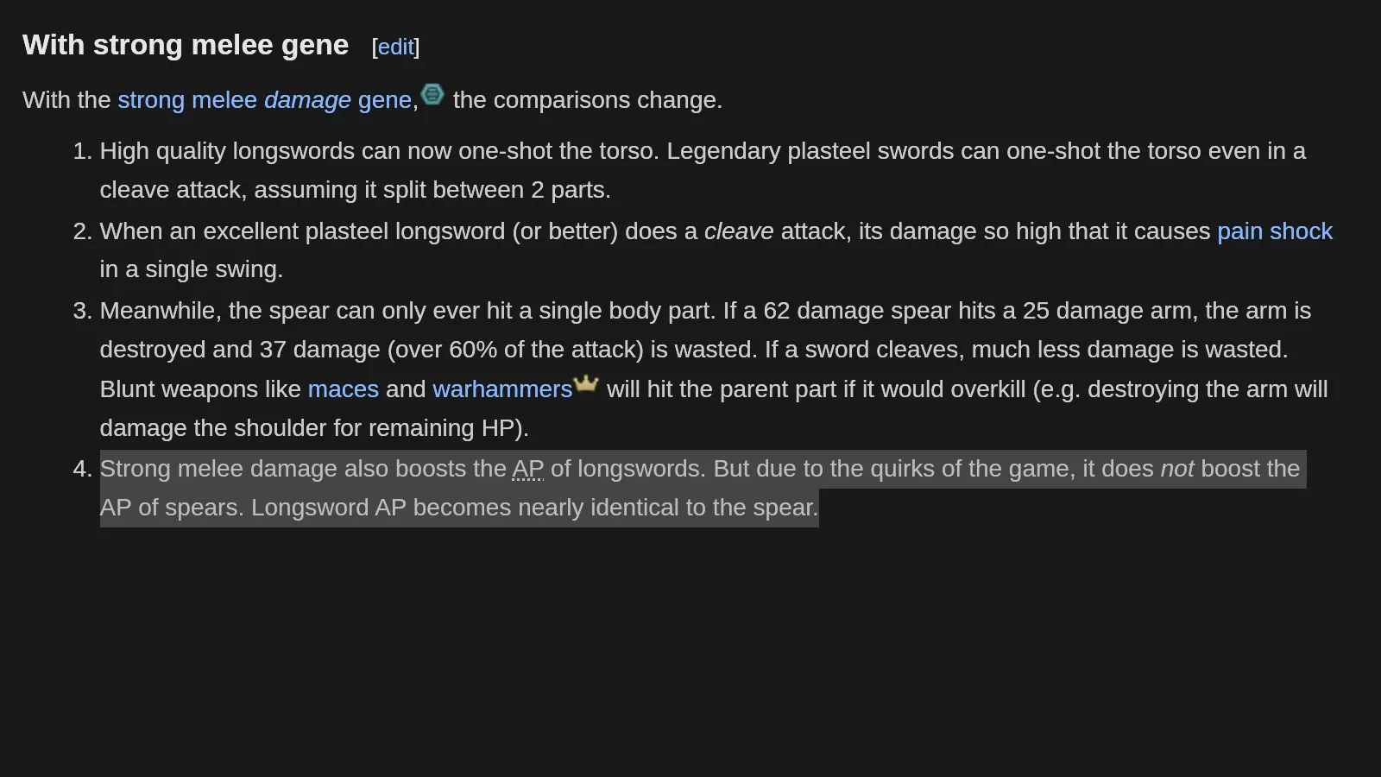
Task: Click the text 'the comparisons change.'
Action: (x=588, y=100)
